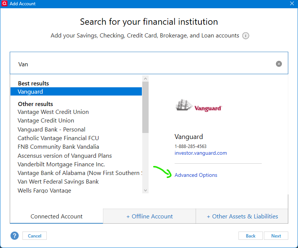Image resolution: width=298 pixels, height=248 pixels.
Task: Click the results list scrollbar thumb
Action: click(145, 107)
